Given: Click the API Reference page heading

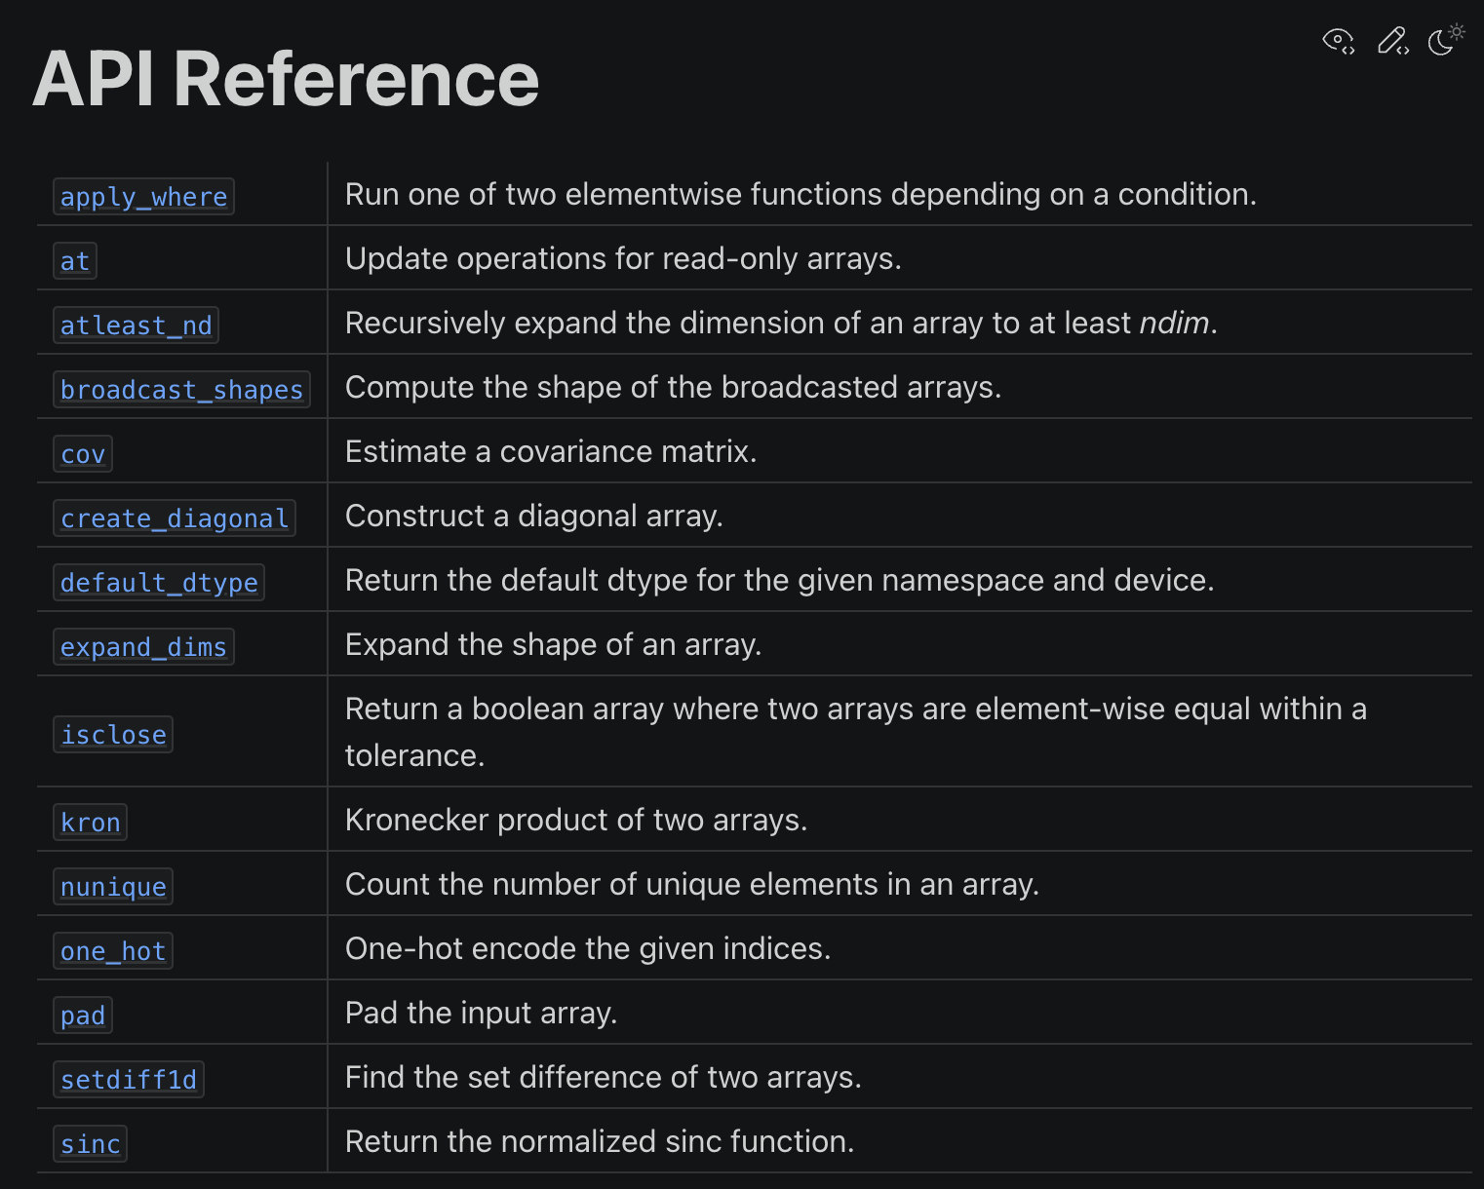Looking at the screenshot, I should coord(286,80).
